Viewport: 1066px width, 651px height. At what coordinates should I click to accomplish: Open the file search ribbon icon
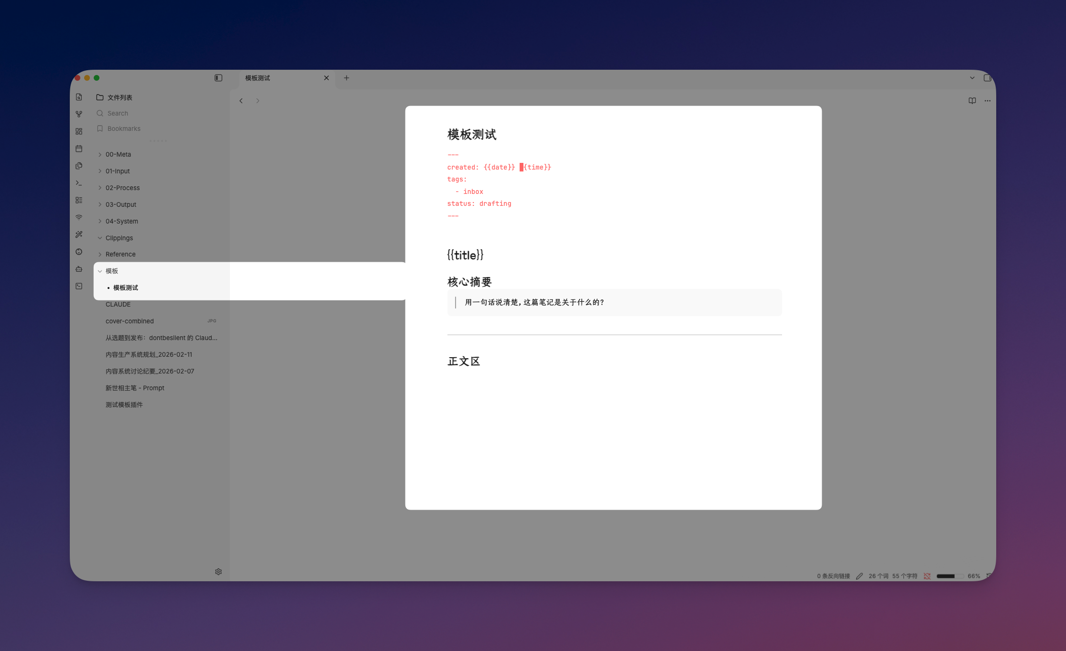point(79,97)
